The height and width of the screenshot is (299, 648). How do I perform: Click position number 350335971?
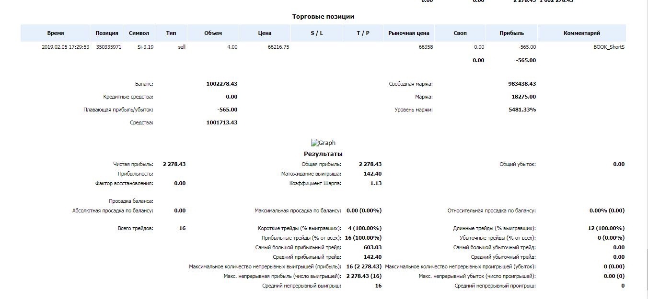[x=109, y=47]
